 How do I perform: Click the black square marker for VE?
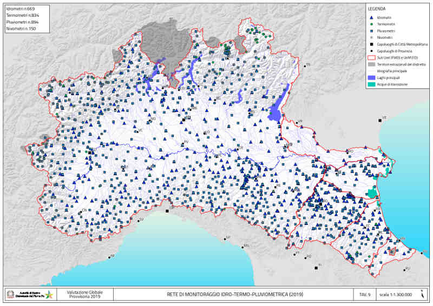tap(380, 121)
